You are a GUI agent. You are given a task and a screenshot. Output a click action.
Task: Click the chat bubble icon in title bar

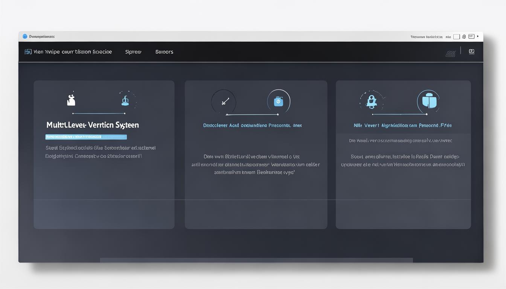[x=471, y=37]
